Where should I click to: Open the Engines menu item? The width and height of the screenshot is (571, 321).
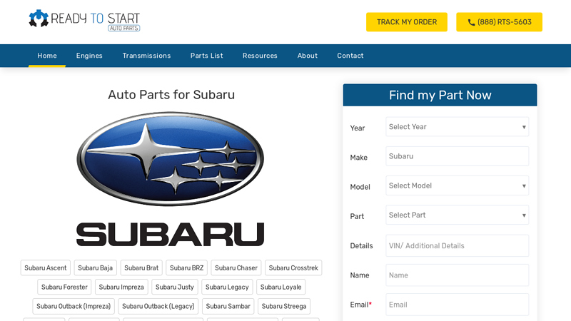(89, 56)
